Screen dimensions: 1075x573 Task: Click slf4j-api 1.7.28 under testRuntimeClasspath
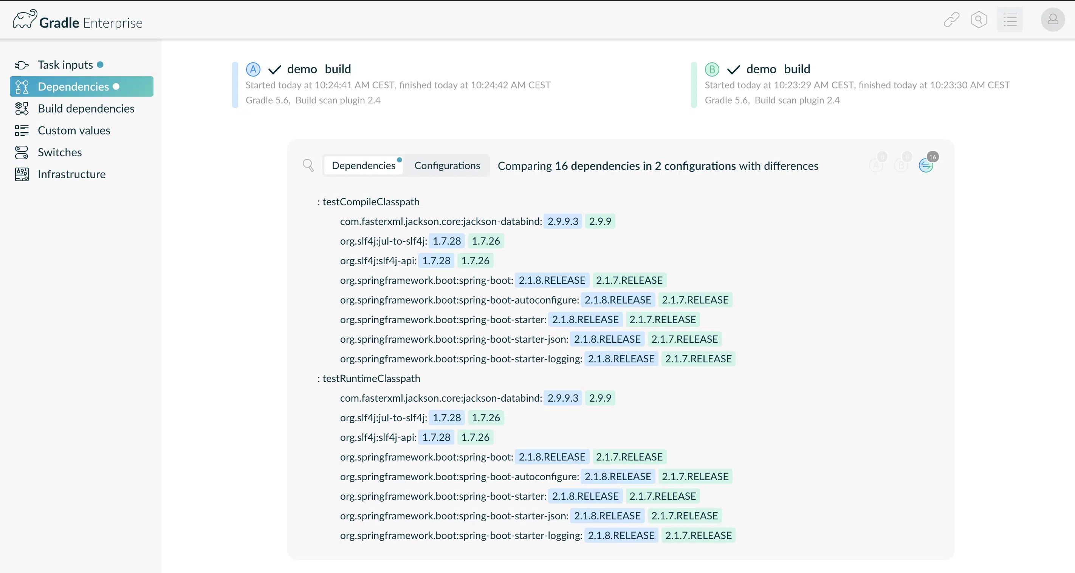click(x=436, y=437)
